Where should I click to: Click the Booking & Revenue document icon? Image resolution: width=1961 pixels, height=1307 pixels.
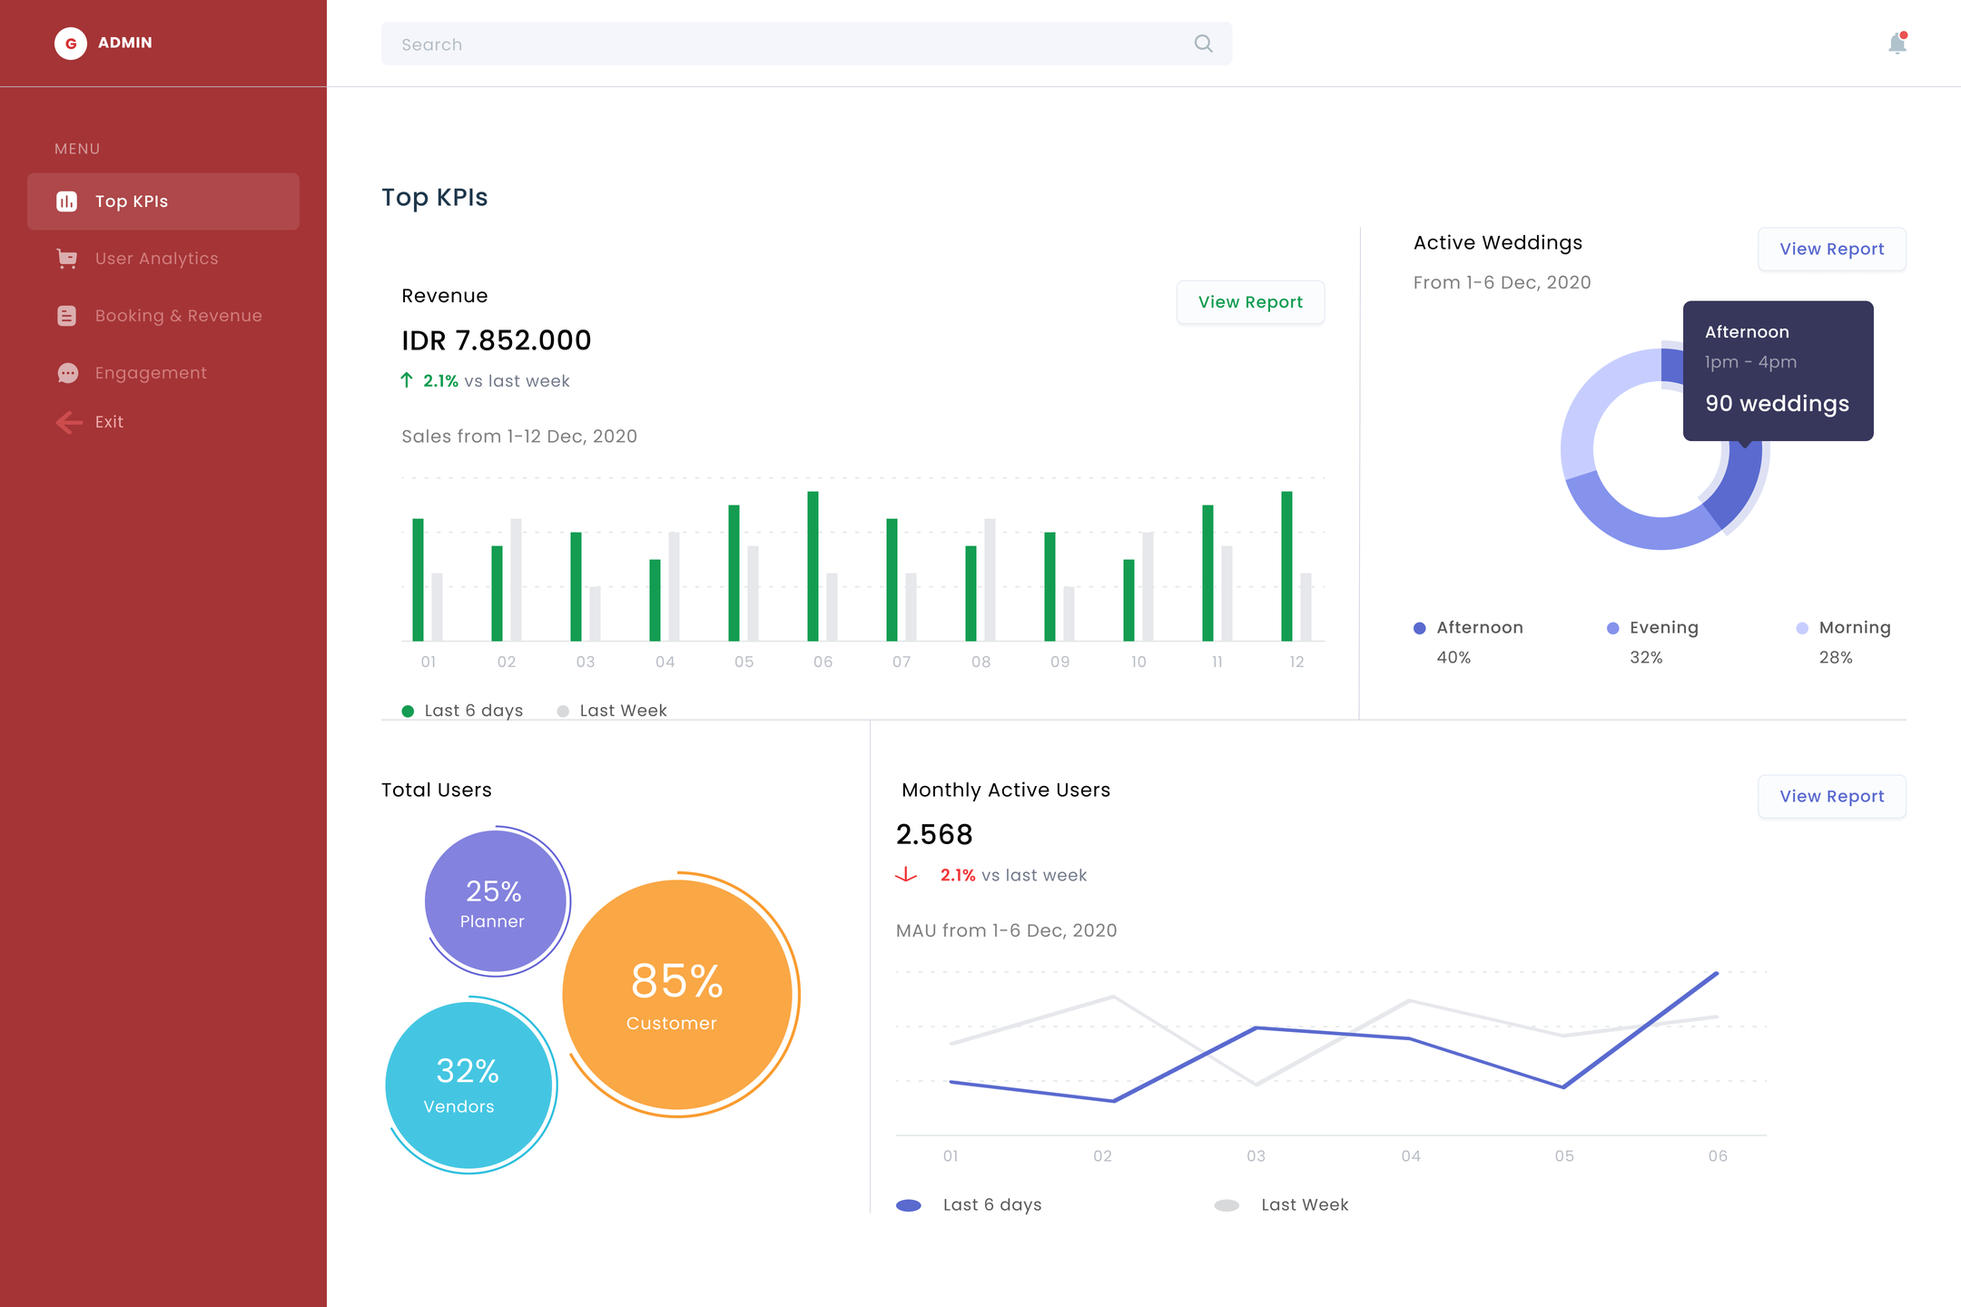(x=66, y=316)
